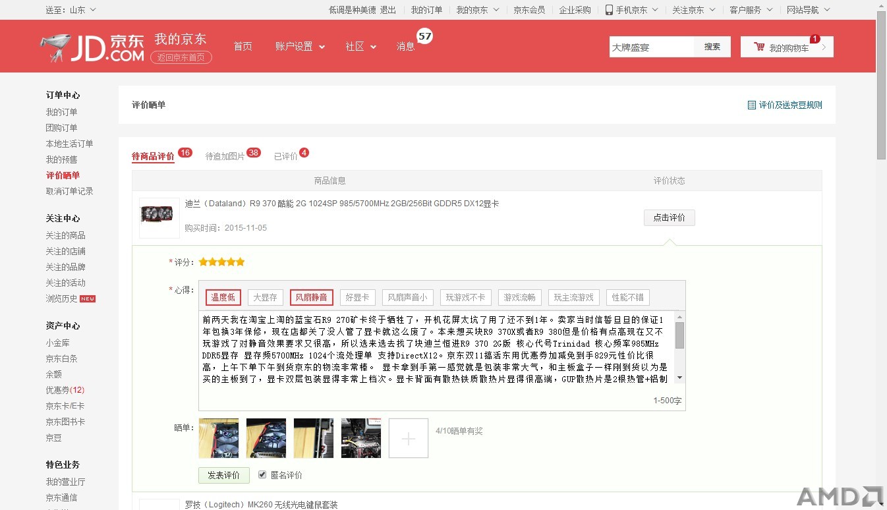Click the page vertical scrollbar

pyautogui.click(x=882, y=86)
